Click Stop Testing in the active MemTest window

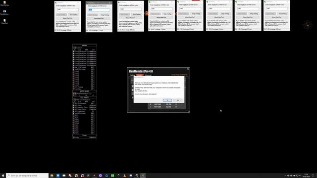(105, 15)
